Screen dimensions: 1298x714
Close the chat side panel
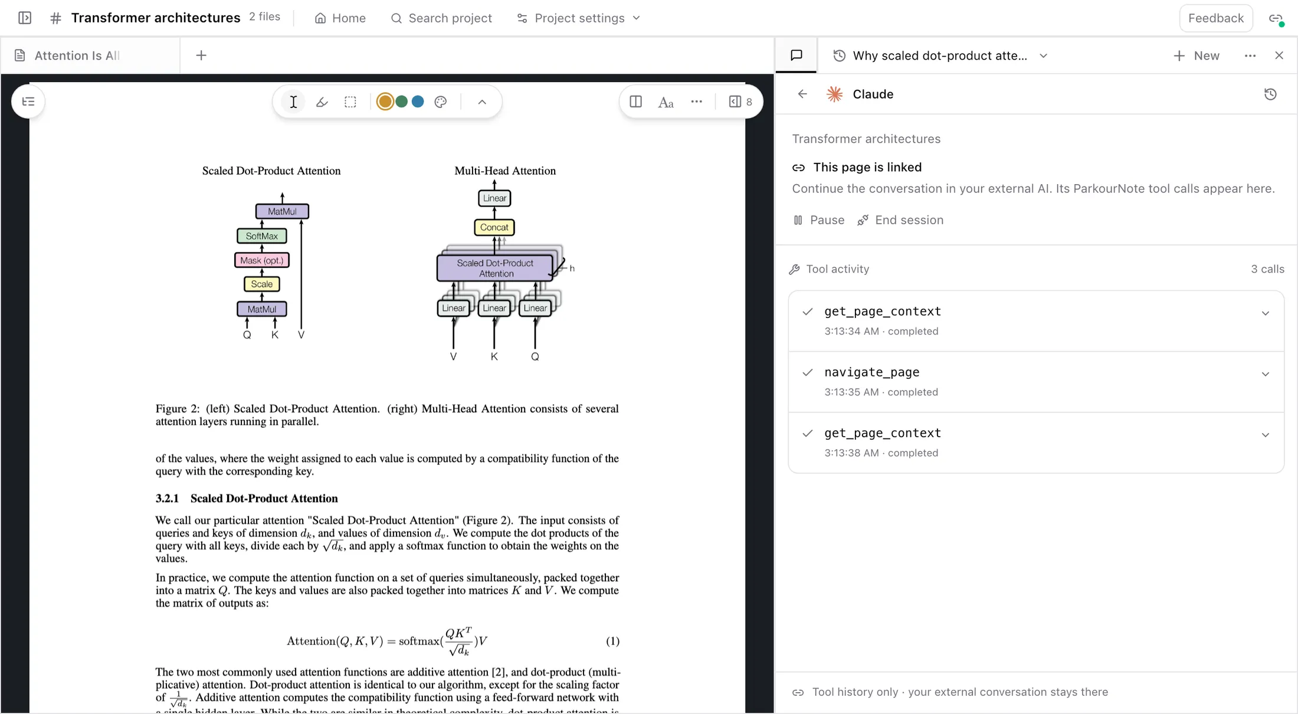click(x=1279, y=55)
